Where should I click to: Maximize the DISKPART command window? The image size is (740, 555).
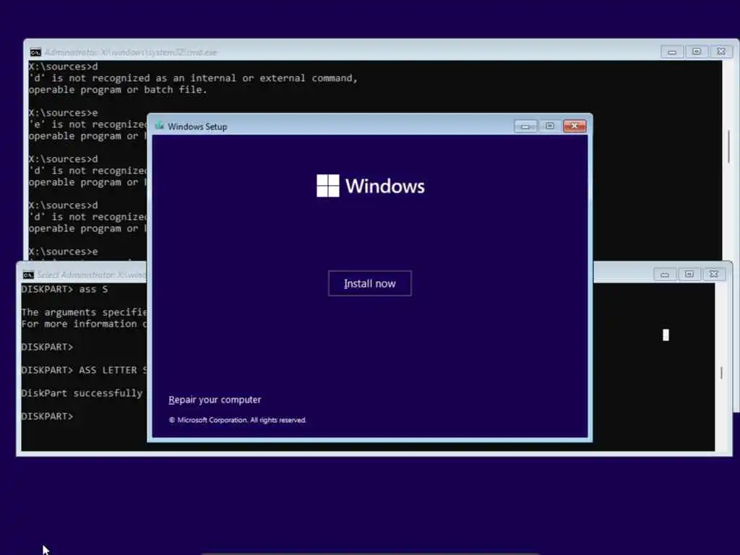689,274
